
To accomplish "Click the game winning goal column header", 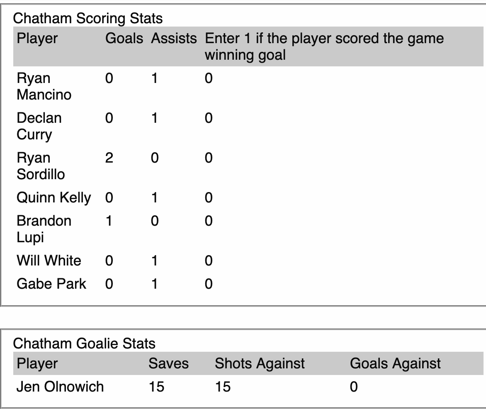I will (x=324, y=46).
